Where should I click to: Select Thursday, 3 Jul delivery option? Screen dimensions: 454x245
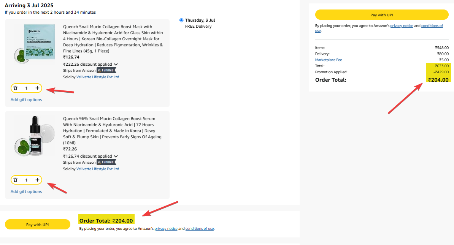pyautogui.click(x=181, y=20)
